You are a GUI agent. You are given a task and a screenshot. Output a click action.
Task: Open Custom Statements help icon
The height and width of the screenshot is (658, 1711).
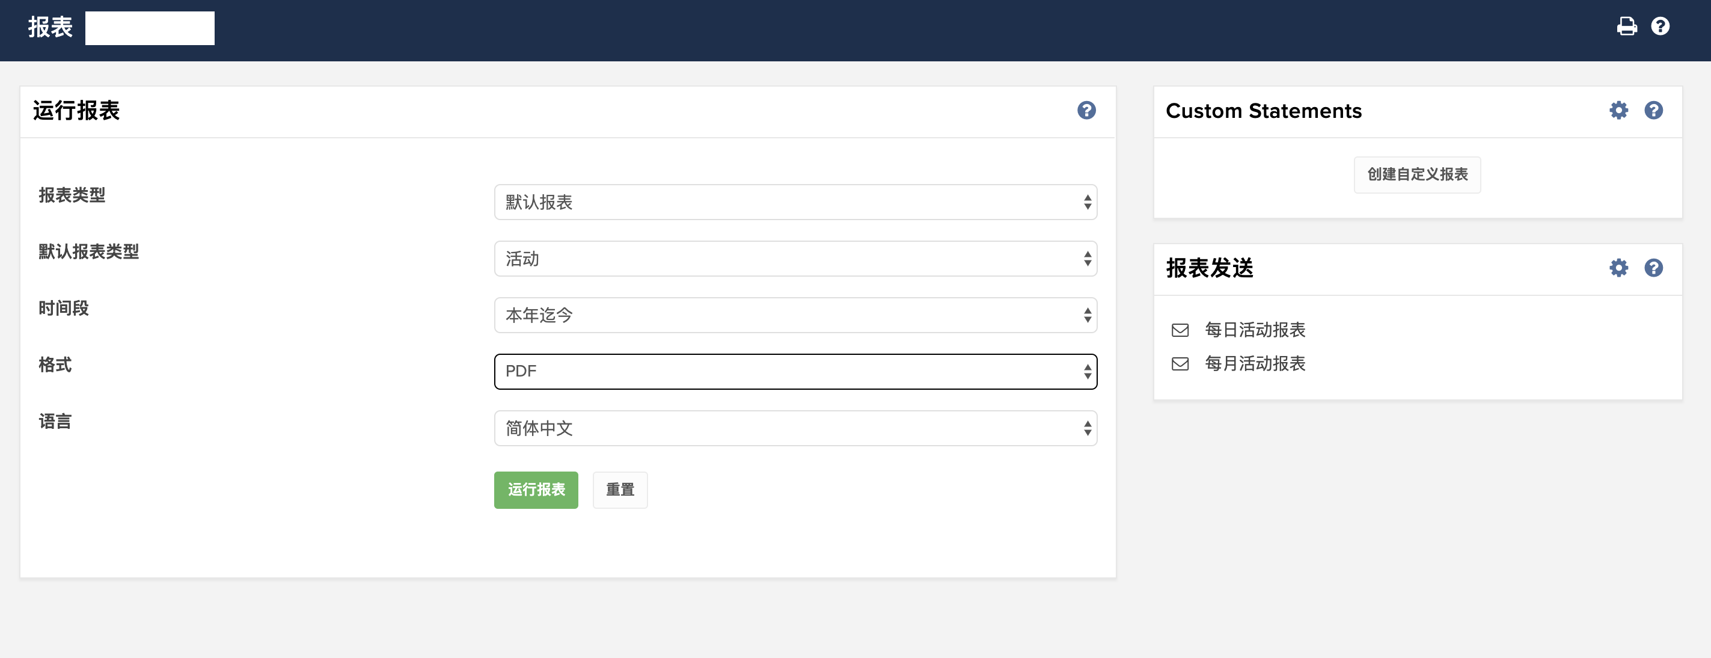pyautogui.click(x=1653, y=110)
